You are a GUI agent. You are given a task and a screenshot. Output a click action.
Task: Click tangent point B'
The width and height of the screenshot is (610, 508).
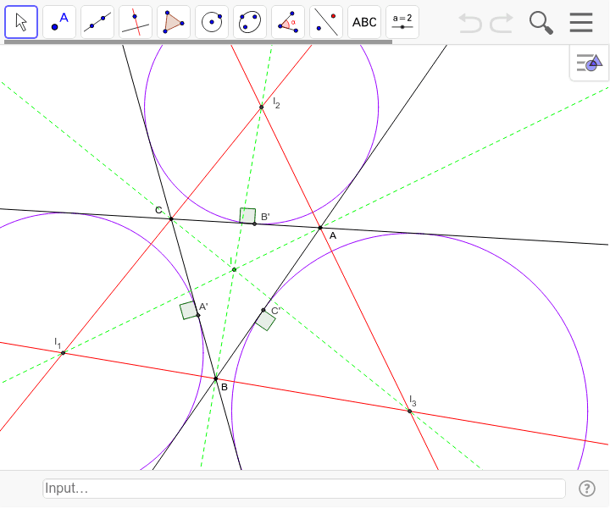(x=254, y=224)
